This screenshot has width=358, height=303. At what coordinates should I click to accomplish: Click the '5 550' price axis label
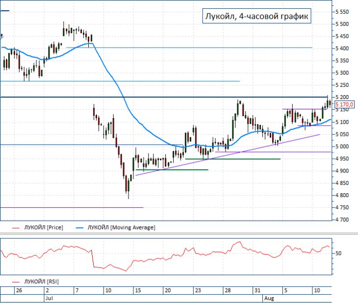pos(342,12)
